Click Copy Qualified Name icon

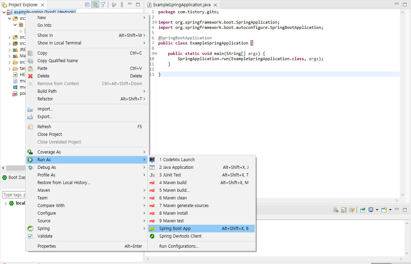click(x=31, y=61)
